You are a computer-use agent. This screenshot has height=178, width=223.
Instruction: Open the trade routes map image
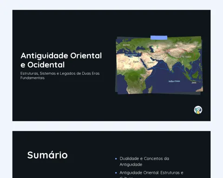click(x=159, y=65)
